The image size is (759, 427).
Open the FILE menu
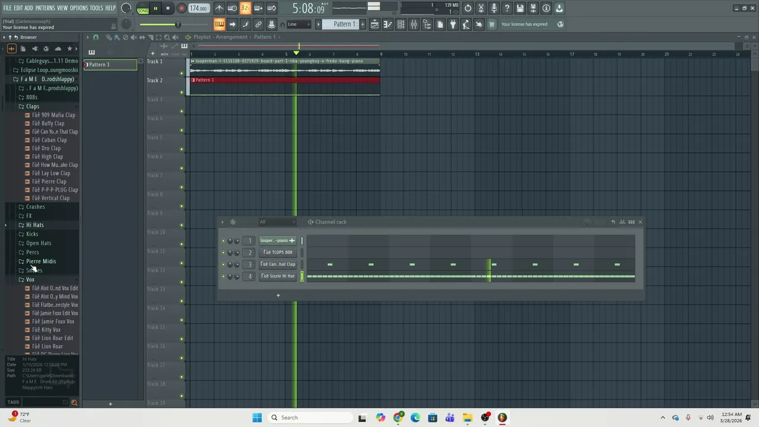click(7, 8)
